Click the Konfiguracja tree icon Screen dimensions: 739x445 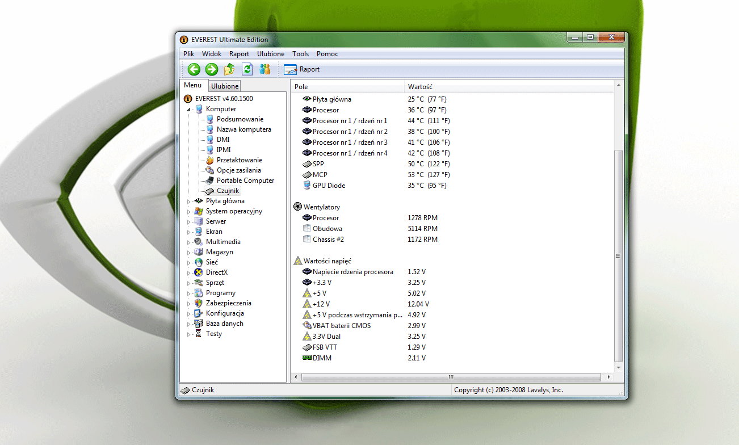click(199, 313)
